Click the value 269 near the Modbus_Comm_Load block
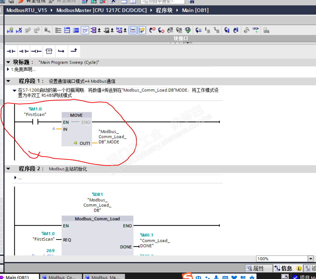Image resolution: width=316 pixels, height=279 pixels. click(x=50, y=250)
